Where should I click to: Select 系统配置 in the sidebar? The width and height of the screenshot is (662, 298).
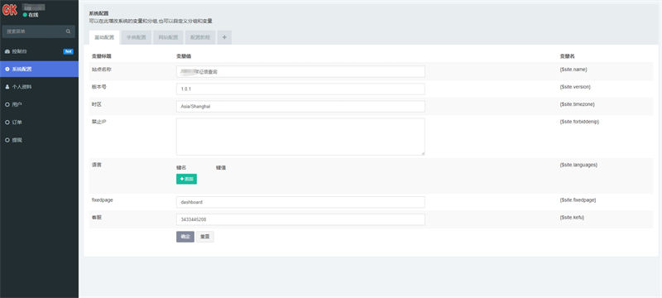click(39, 69)
